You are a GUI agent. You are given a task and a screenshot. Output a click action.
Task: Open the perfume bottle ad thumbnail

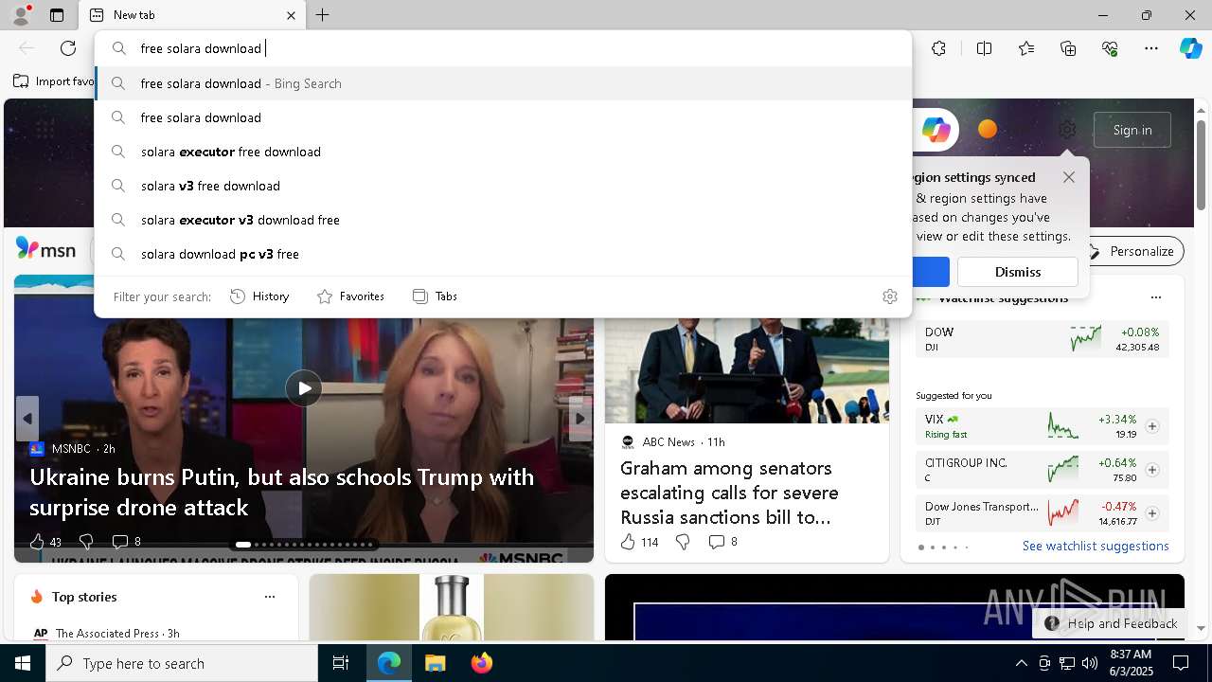coord(452,607)
